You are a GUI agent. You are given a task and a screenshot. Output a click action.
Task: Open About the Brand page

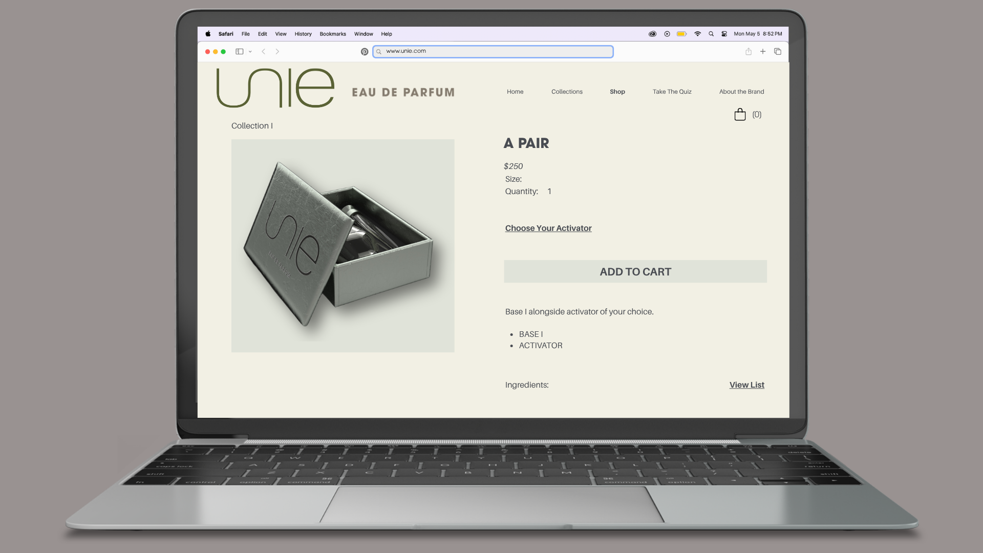click(x=741, y=92)
